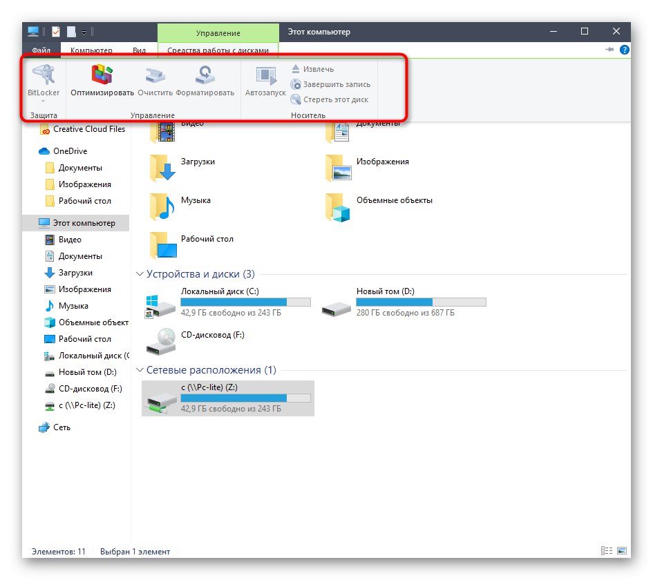This screenshot has width=653, height=580.
Task: Click the Элементов: 11 status text
Action: tap(59, 552)
